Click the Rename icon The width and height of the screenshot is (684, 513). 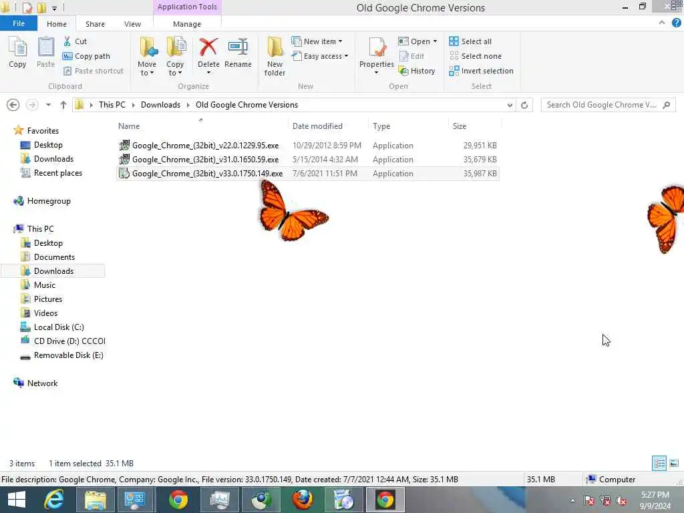click(238, 52)
